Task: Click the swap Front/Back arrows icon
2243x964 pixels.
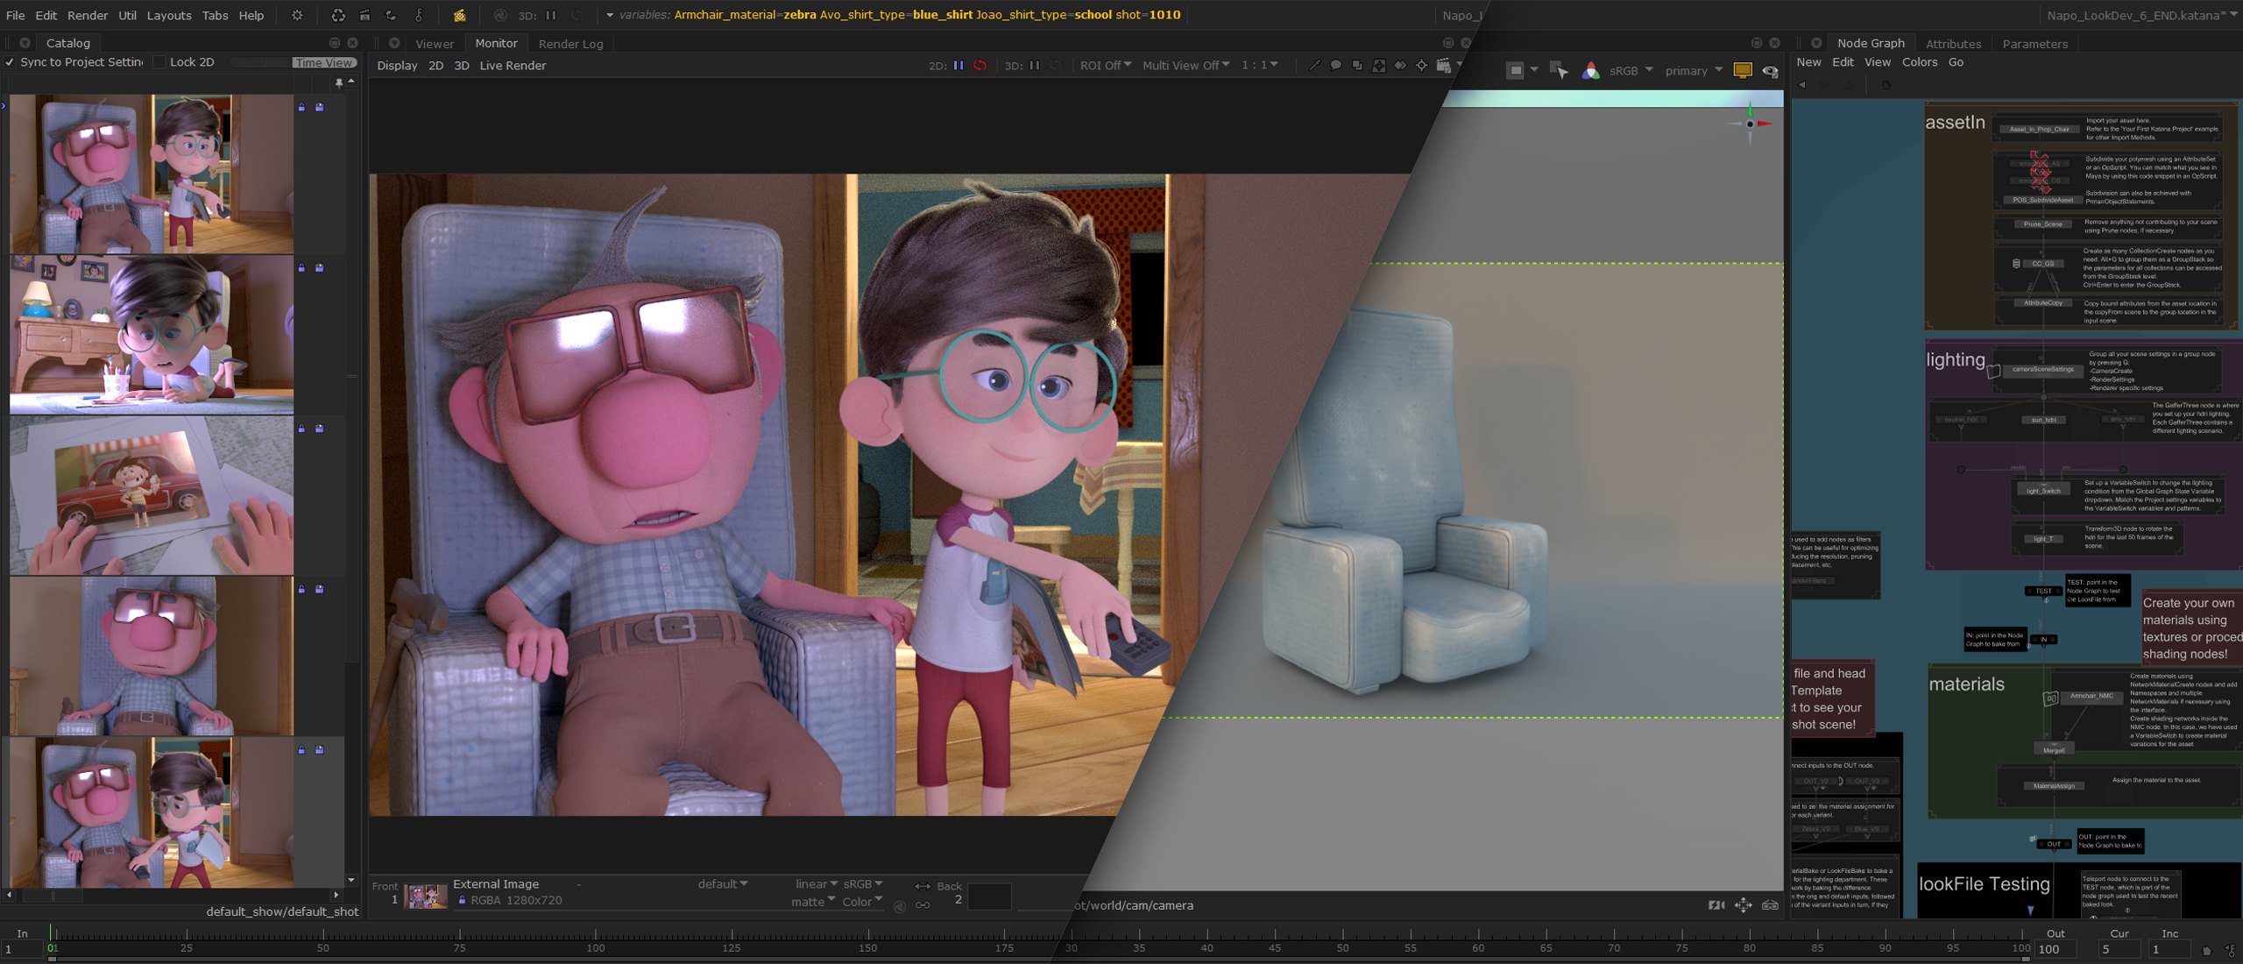Action: click(923, 886)
